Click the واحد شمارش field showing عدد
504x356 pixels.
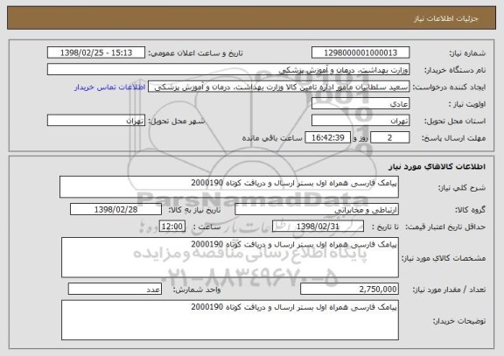[x=115, y=290]
